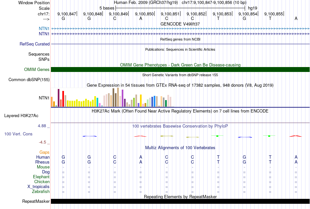Select the Dog species label
The width and height of the screenshot is (310, 209).
(x=46, y=172)
